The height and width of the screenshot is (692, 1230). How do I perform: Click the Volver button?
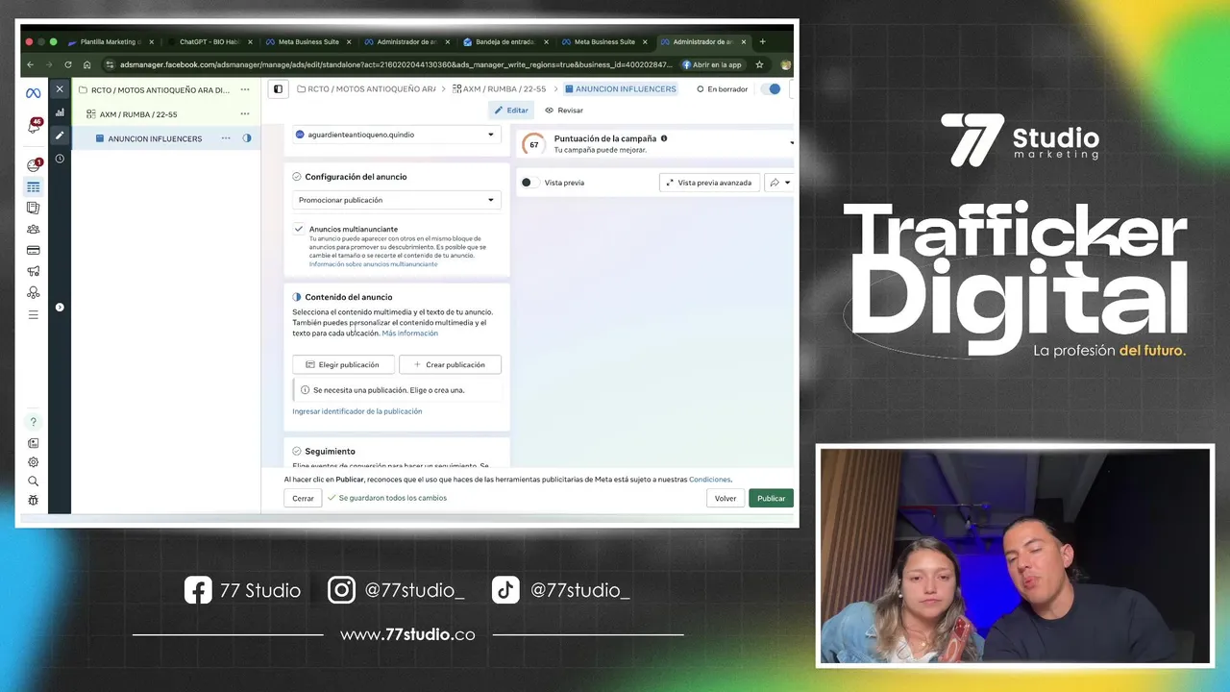[x=726, y=498]
